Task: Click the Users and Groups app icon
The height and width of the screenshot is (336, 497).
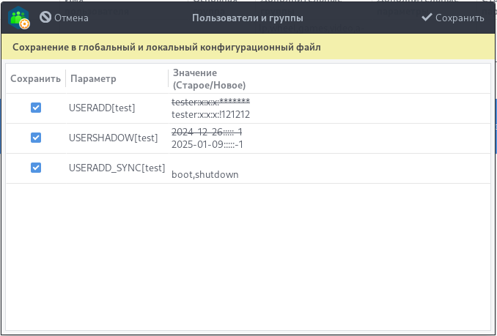Action: click(x=19, y=18)
